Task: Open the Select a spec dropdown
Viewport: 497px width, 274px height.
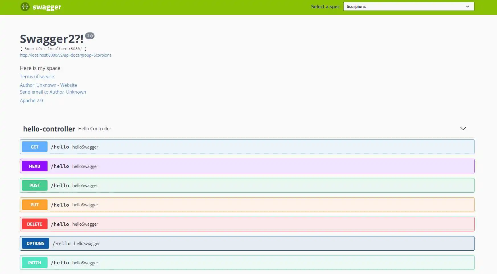Action: (408, 7)
